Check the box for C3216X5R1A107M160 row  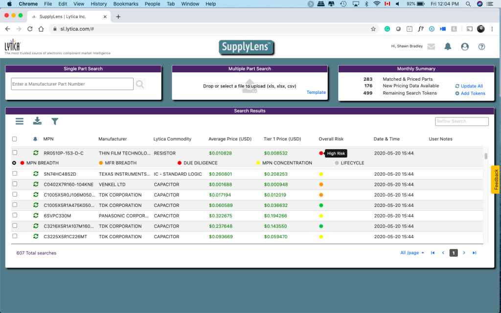click(x=15, y=226)
